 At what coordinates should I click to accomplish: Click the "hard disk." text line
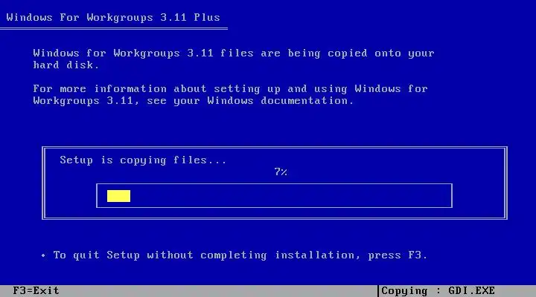66,65
